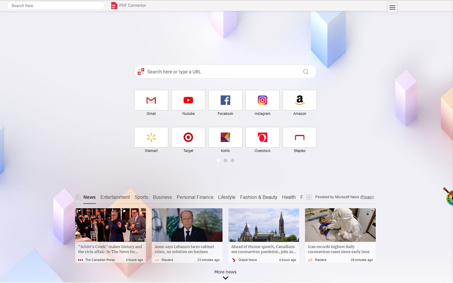Click the Global News source label

point(248,260)
